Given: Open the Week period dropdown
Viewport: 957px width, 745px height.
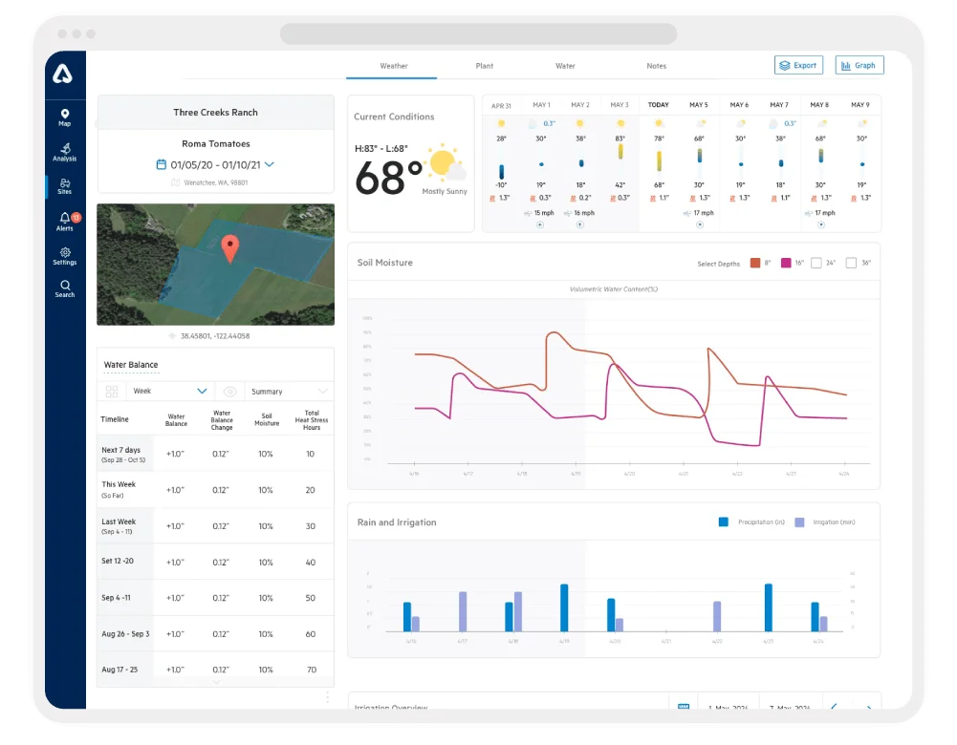Looking at the screenshot, I should pyautogui.click(x=170, y=392).
